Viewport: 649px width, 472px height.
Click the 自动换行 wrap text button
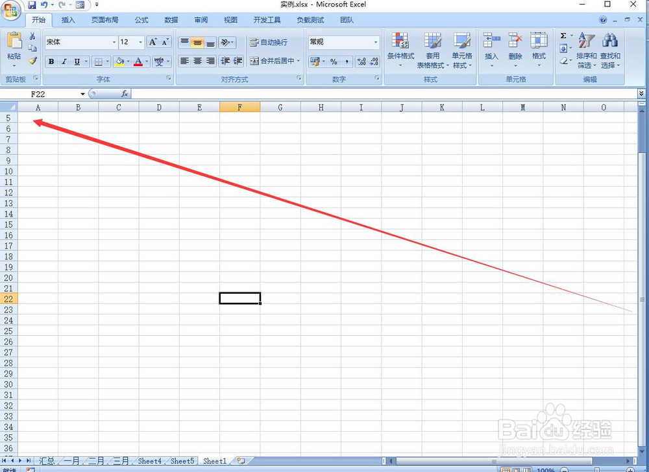click(269, 42)
